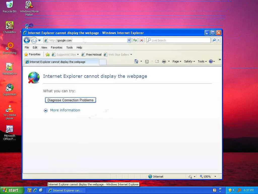The height and width of the screenshot is (194, 258).
Task: Click into the Live Search box
Action: pos(179,40)
